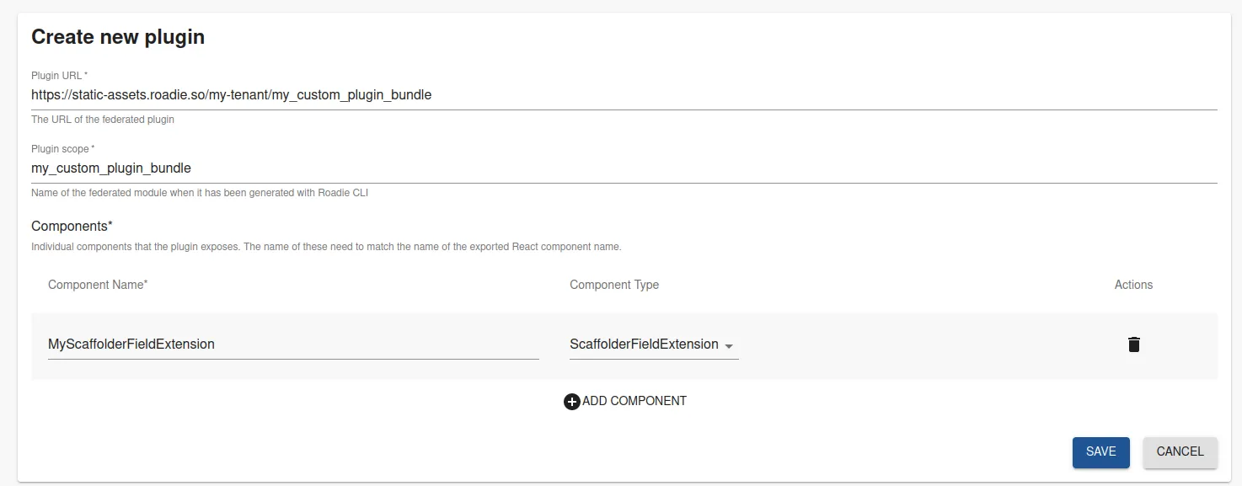Delete the MyScaffolderFieldExtension component row
1242x486 pixels.
[x=1133, y=344]
